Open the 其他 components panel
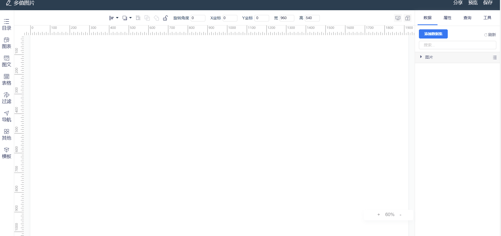Image resolution: width=501 pixels, height=236 pixels. (7, 135)
